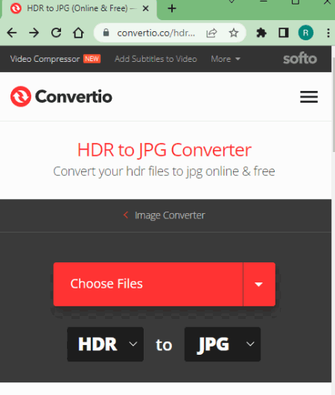Share this page using share icon
Screen dimensions: 335x395
[x=211, y=33]
